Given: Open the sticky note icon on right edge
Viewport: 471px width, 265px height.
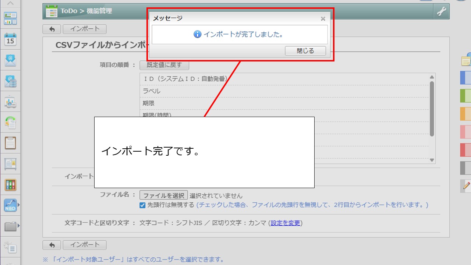Looking at the screenshot, I should [466, 60].
